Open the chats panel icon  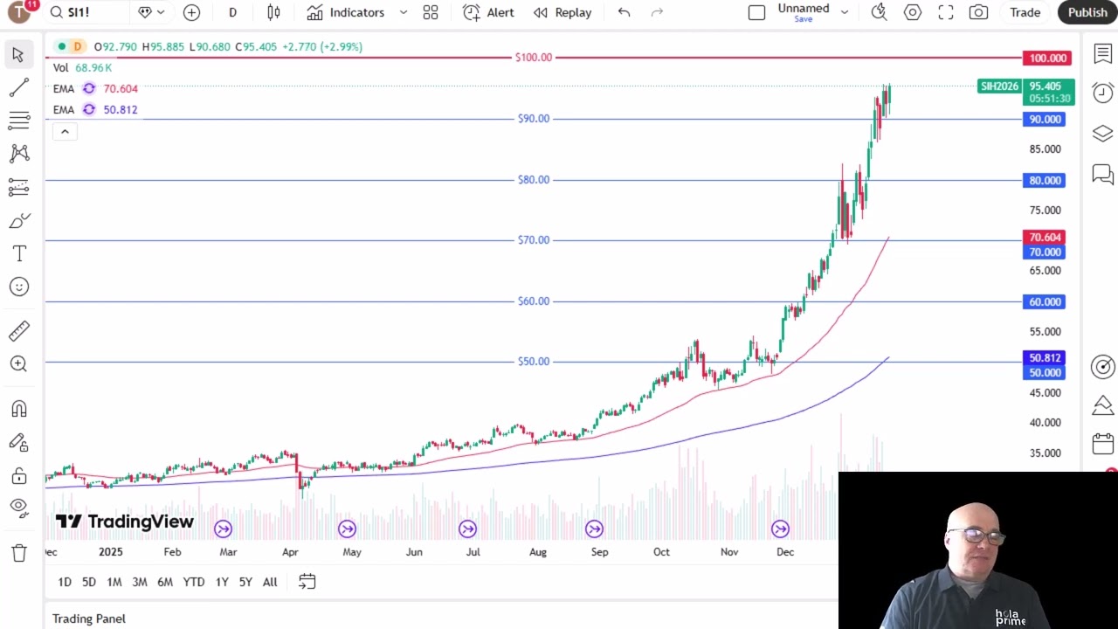click(x=1102, y=174)
